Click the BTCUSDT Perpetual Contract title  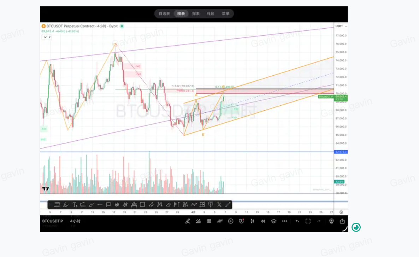click(x=71, y=26)
